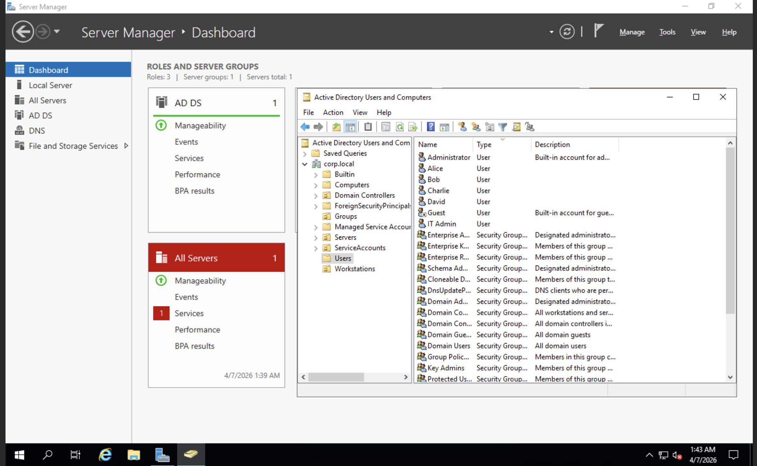Screen dimensions: 757x466
Task: Export the Users list to a file
Action: (x=413, y=127)
